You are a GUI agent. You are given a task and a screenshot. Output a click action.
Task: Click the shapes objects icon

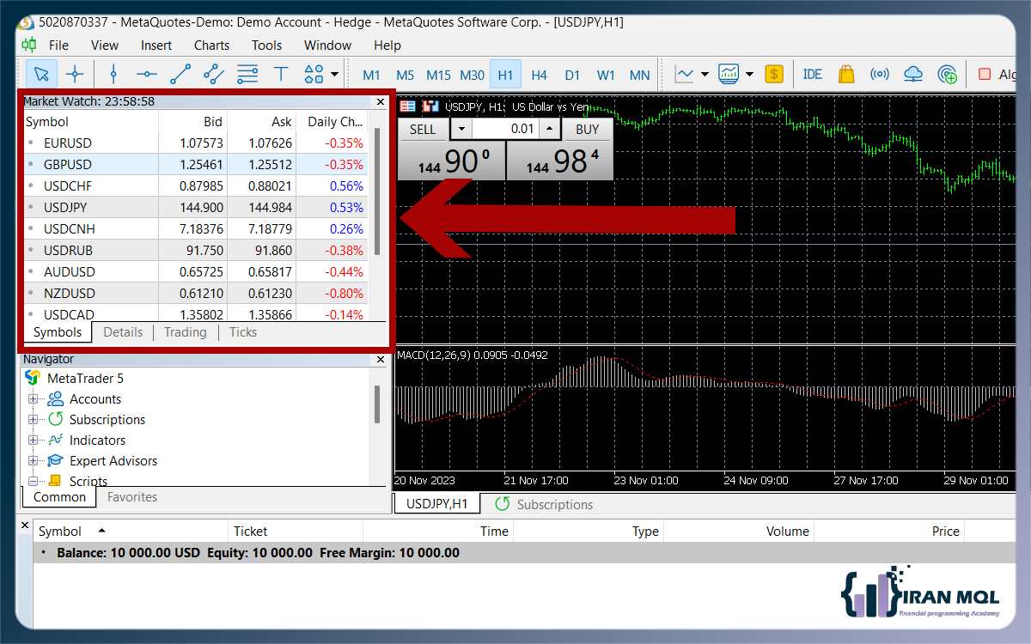coord(314,75)
